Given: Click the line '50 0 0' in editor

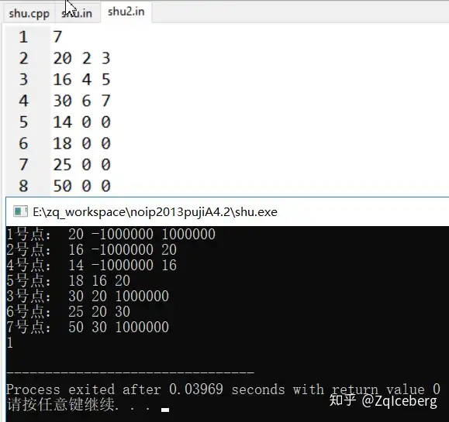Looking at the screenshot, I should 82,186.
